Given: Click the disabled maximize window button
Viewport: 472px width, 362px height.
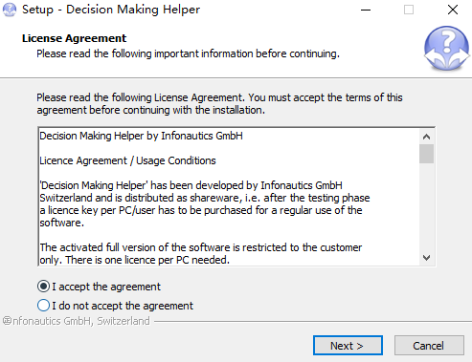Looking at the screenshot, I should pyautogui.click(x=409, y=10).
